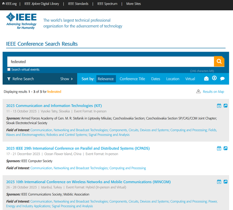
Task: Open the WINCOM conference title link
Action: pos(89,182)
